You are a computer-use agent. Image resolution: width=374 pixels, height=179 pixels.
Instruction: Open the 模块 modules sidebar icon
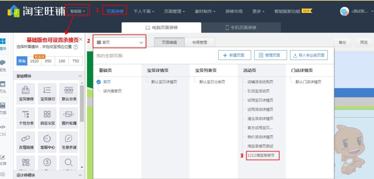click(x=3, y=41)
